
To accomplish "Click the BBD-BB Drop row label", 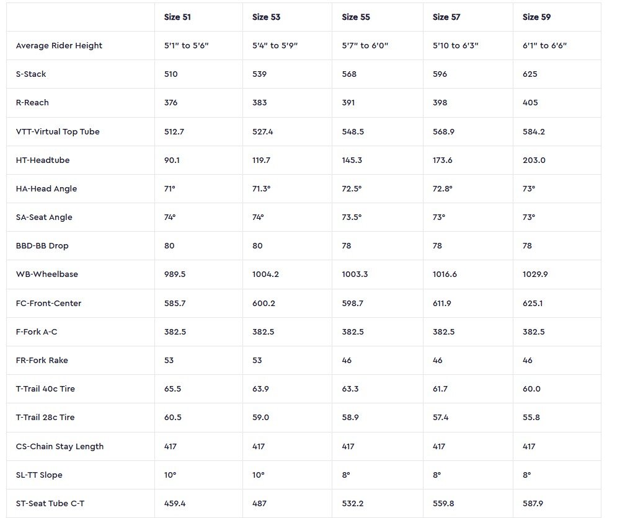I will 42,245.
